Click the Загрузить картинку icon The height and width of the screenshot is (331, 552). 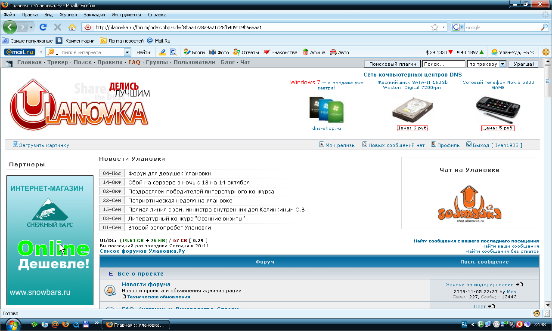(16, 145)
